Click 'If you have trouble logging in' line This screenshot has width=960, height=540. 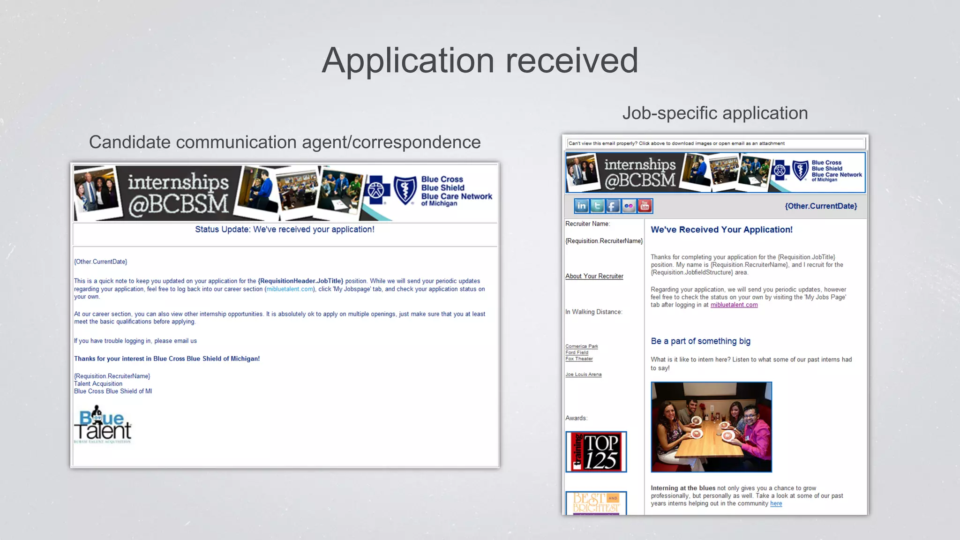[135, 341]
